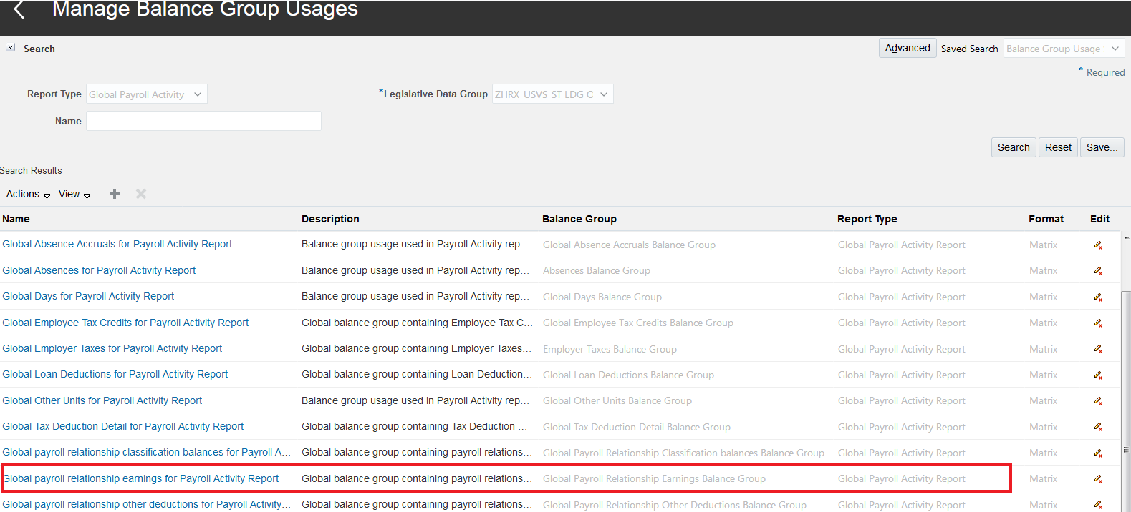
Task: Click the Save... button
Action: [x=1102, y=147]
